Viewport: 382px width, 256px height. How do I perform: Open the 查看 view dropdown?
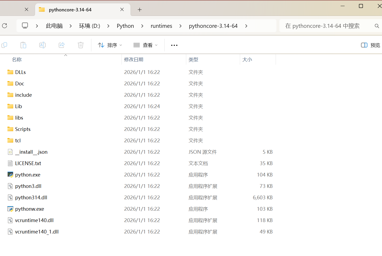click(x=145, y=45)
